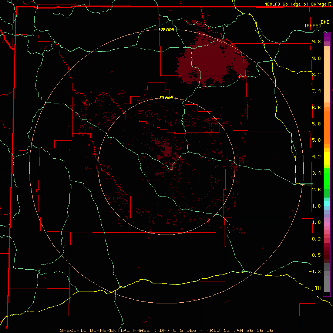The width and height of the screenshot is (333, 333).
Task: Select the 7.4 legend value
Action: 316,91
